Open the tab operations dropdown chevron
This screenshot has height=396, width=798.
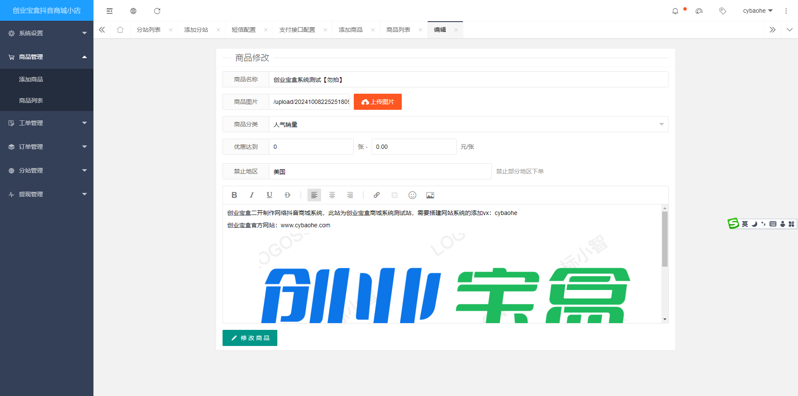(x=790, y=30)
